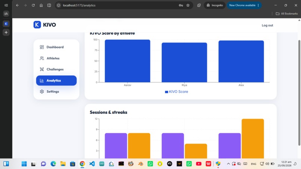Image resolution: width=301 pixels, height=169 pixels.
Task: Open Settings in the sidebar
Action: pyautogui.click(x=56, y=91)
